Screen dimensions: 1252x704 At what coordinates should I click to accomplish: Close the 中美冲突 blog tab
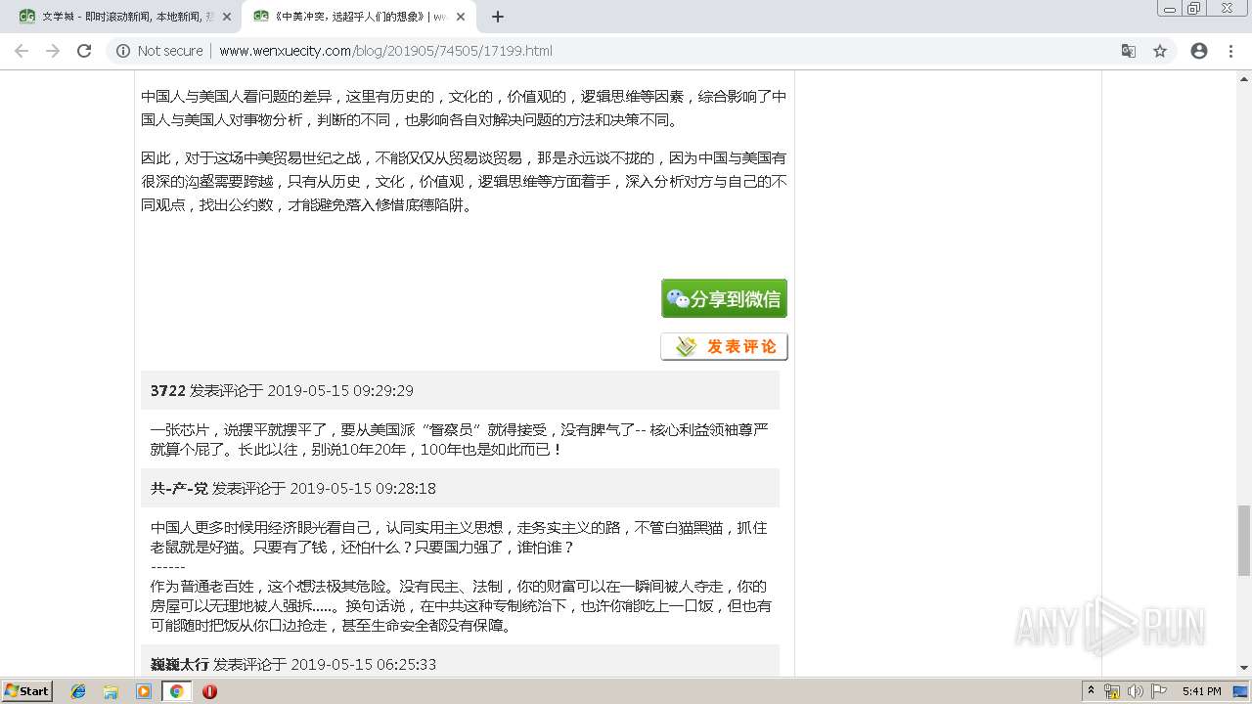[460, 17]
